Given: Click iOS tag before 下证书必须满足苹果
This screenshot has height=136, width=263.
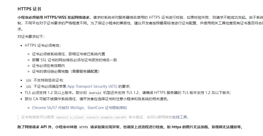Looking at the screenshot, I should tap(28, 86).
